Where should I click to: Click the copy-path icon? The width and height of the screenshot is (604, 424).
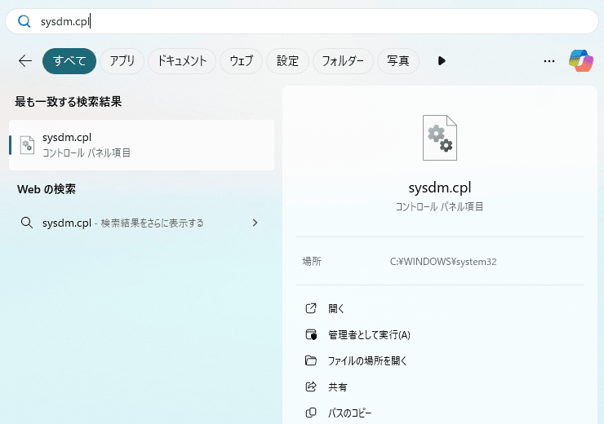[x=311, y=413]
